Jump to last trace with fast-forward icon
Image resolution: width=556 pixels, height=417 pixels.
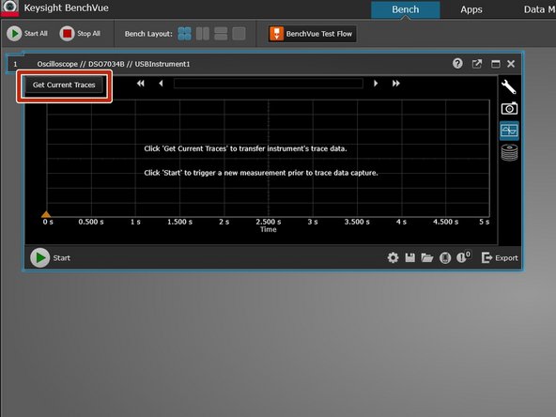pyautogui.click(x=395, y=84)
